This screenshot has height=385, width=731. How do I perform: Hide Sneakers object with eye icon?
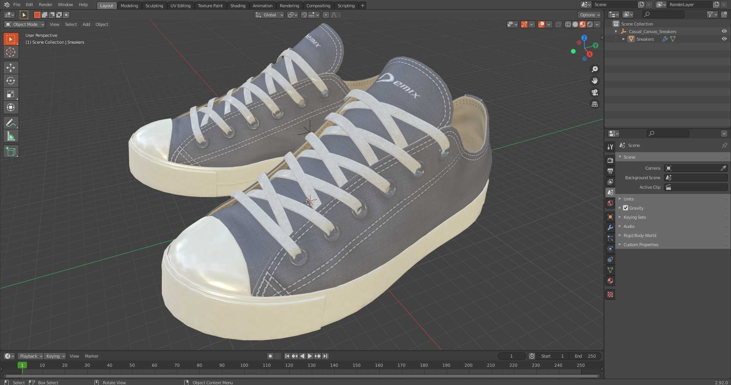click(x=724, y=39)
